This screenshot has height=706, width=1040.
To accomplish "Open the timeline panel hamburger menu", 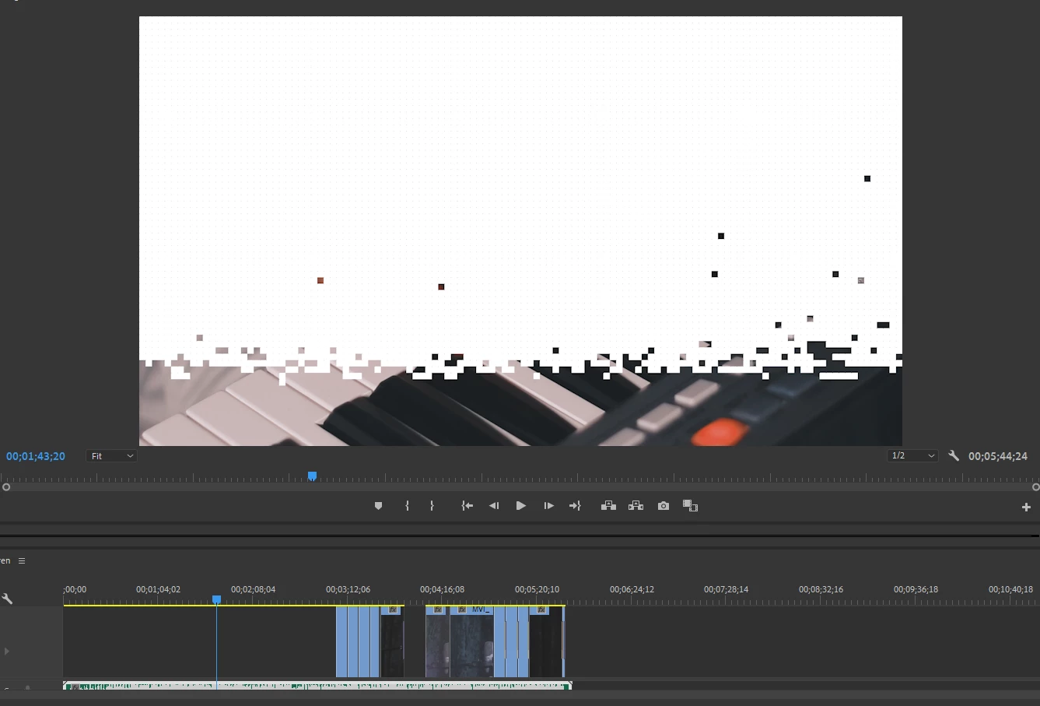I will [22, 560].
